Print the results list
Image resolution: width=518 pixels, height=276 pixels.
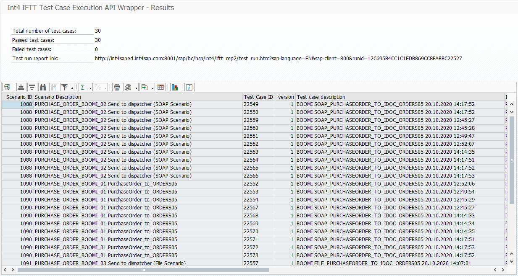117,87
